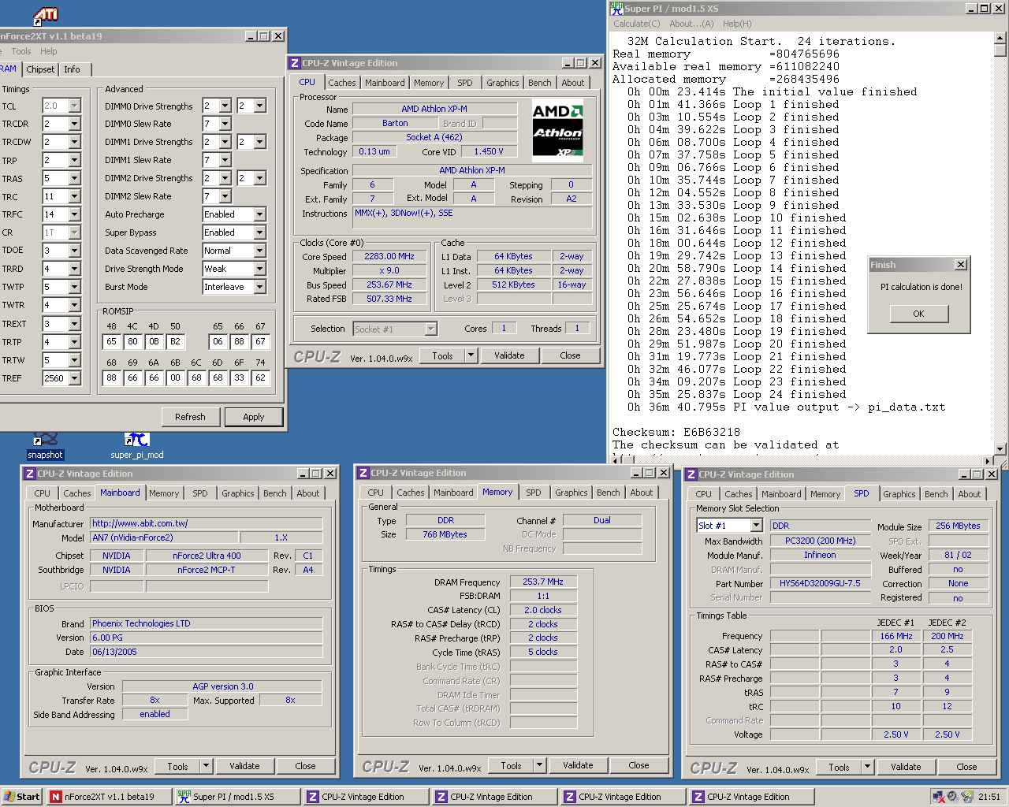Open the super_pi_mod desktop shortcut
The height and width of the screenshot is (807, 1009).
click(136, 440)
